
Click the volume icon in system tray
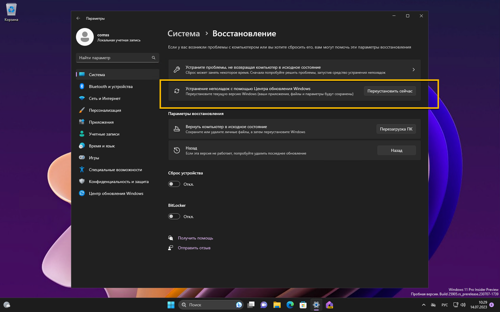(463, 305)
